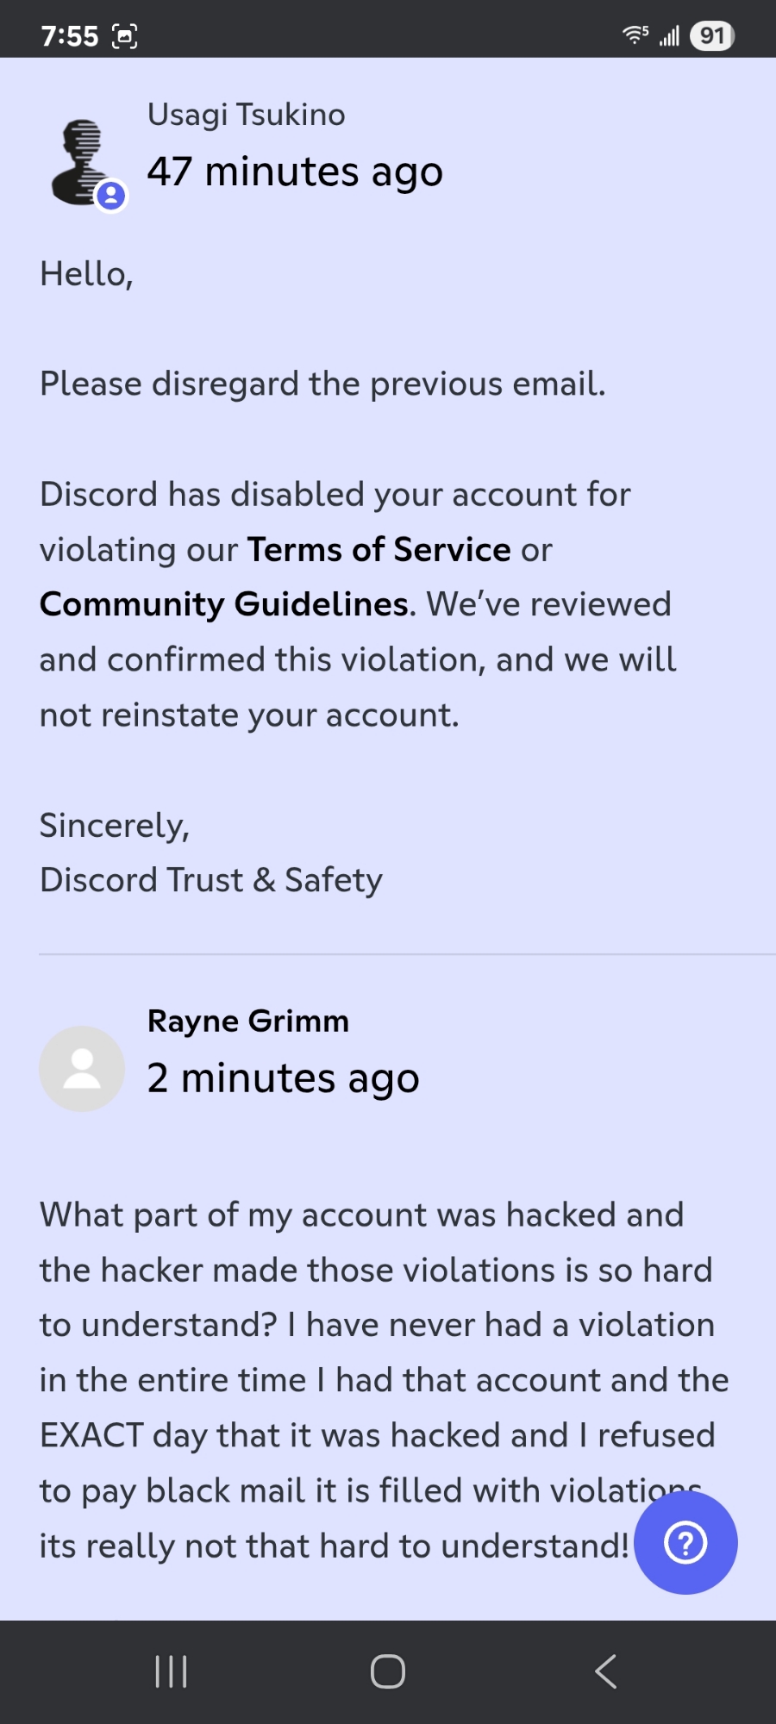The image size is (776, 1724).
Task: Tap the blue help question-mark button
Action: (685, 1542)
